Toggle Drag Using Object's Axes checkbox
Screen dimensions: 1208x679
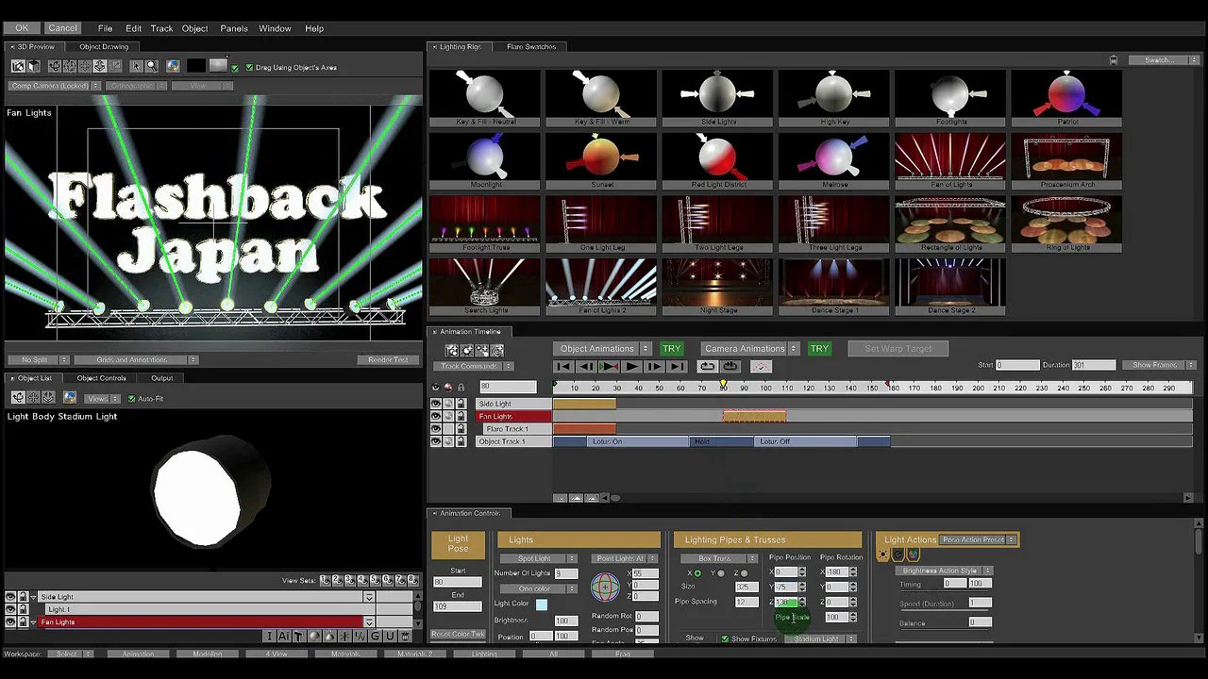(249, 68)
